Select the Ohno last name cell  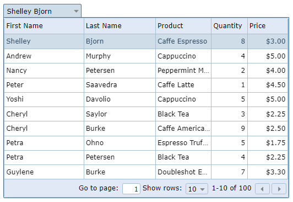click(120, 143)
